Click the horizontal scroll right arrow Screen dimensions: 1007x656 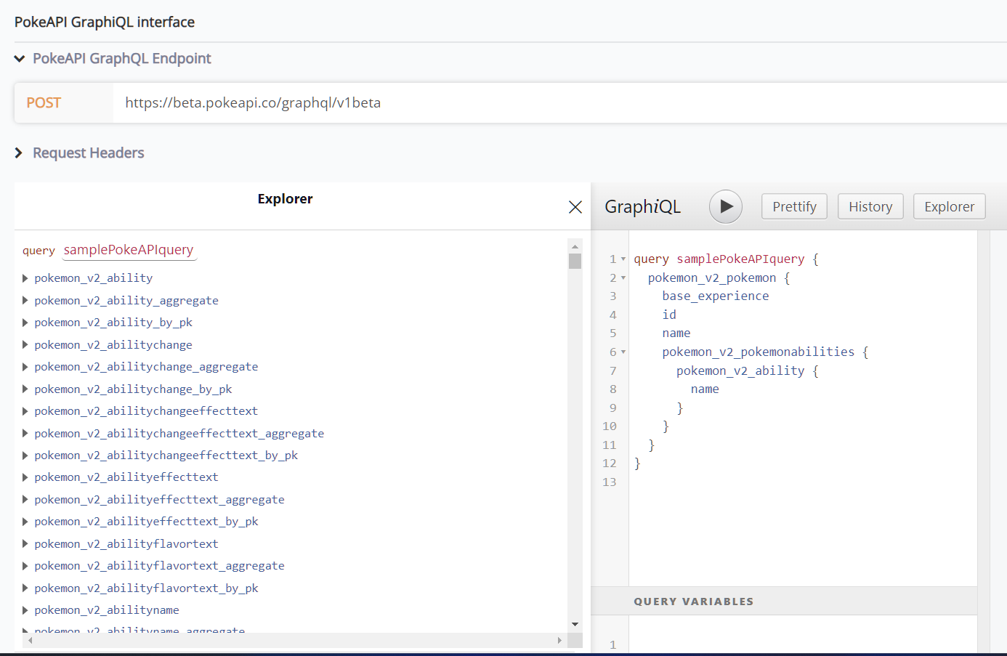coord(559,640)
